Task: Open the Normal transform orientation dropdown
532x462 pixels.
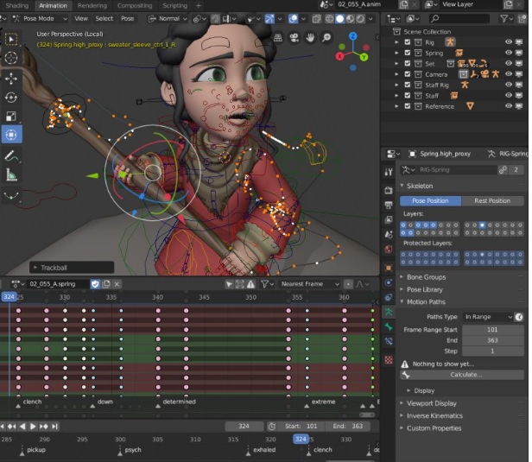Action: [x=168, y=19]
